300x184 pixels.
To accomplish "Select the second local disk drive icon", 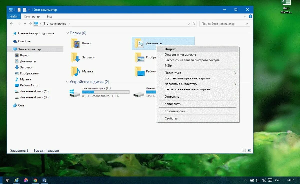I will click(139, 94).
